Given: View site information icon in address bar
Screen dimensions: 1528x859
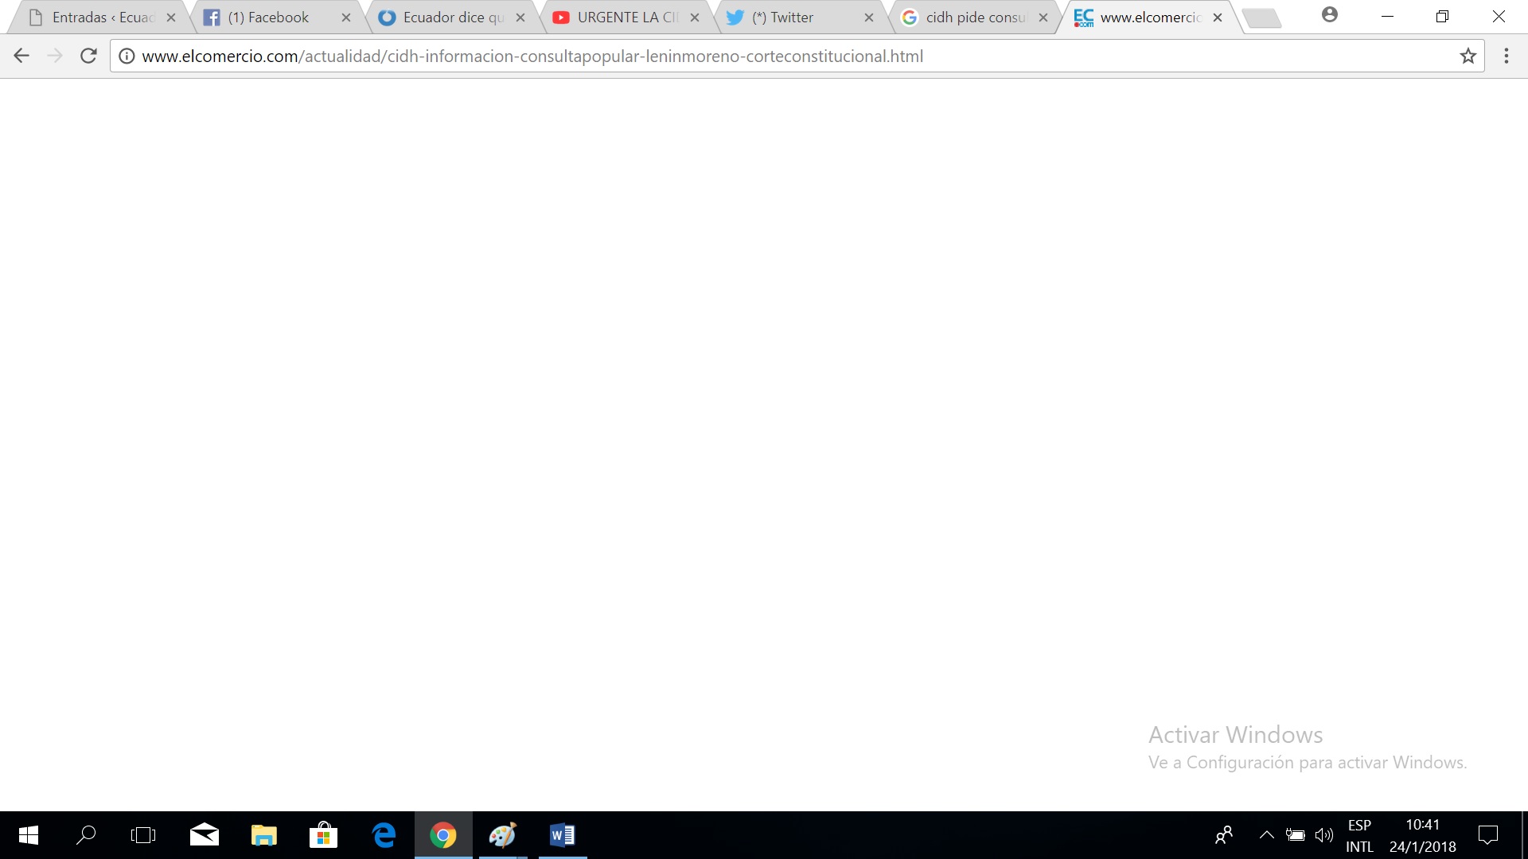Looking at the screenshot, I should coord(127,56).
